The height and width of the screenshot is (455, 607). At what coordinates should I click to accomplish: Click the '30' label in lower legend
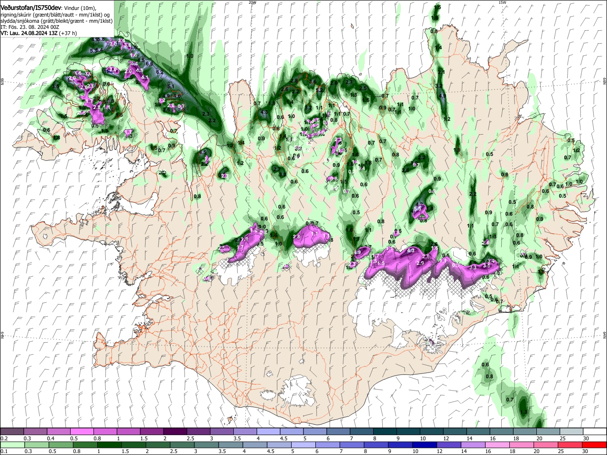point(586,451)
